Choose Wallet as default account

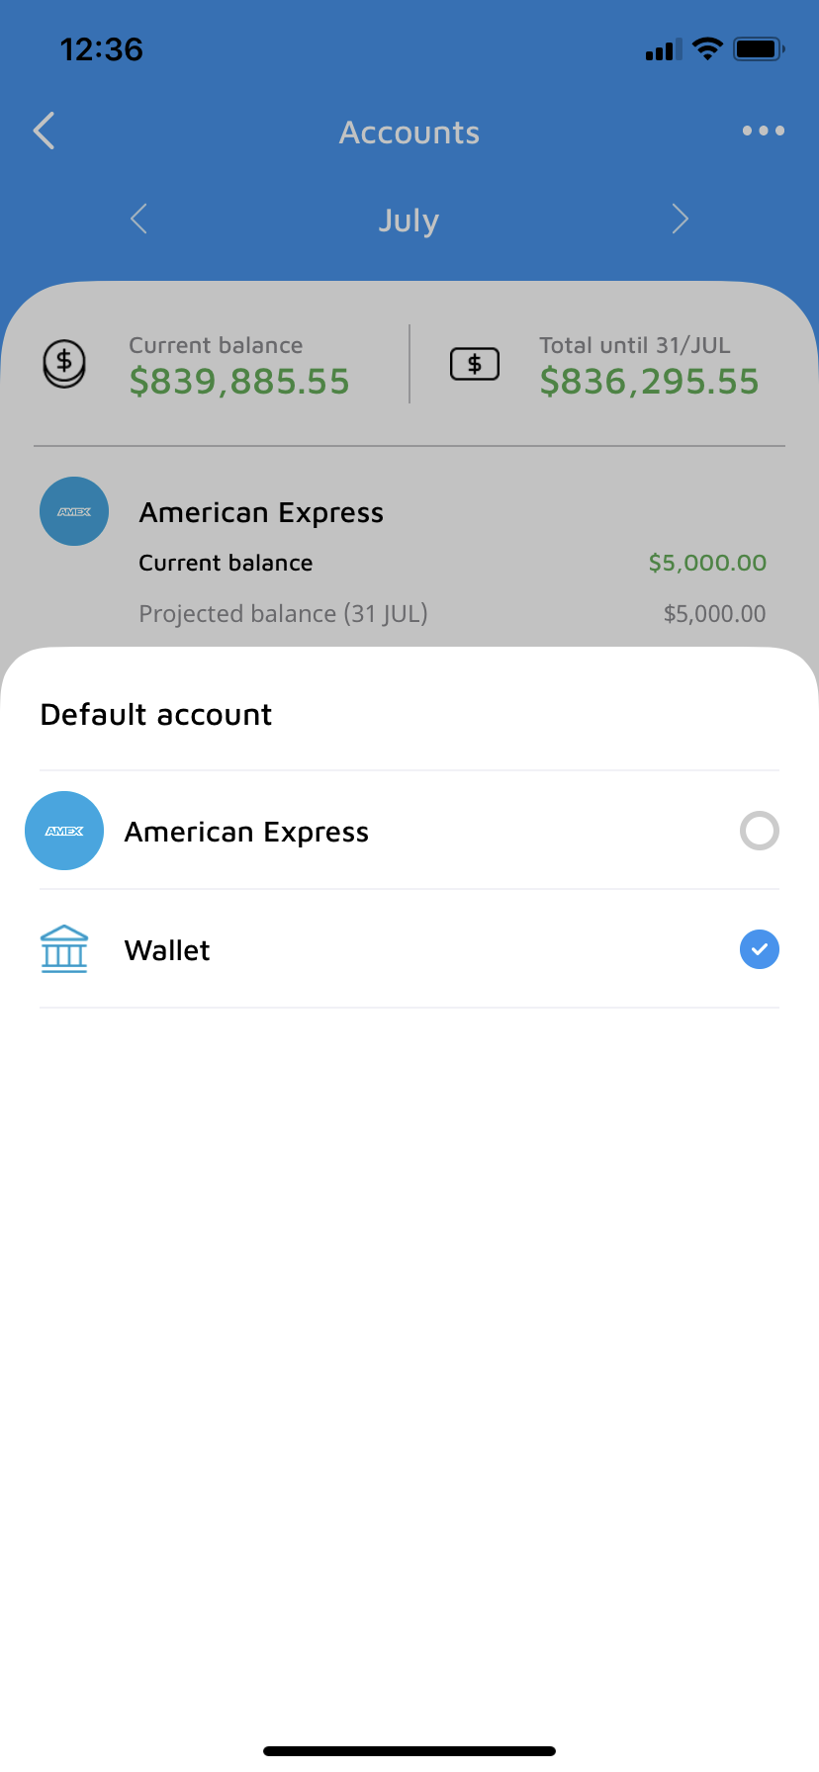[409, 949]
